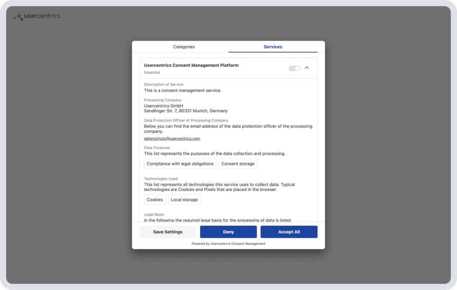Click the Usercentrics Consent Management Platform title
Image resolution: width=457 pixels, height=290 pixels.
(191, 65)
